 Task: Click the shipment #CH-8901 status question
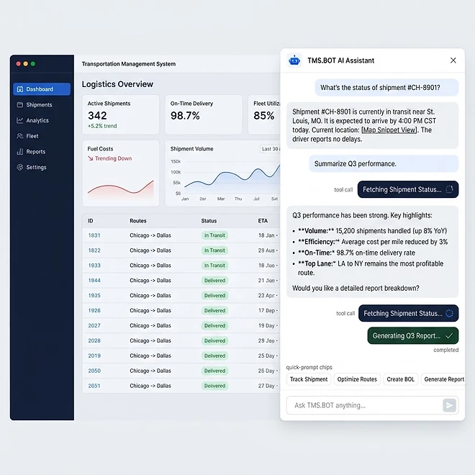pos(386,88)
